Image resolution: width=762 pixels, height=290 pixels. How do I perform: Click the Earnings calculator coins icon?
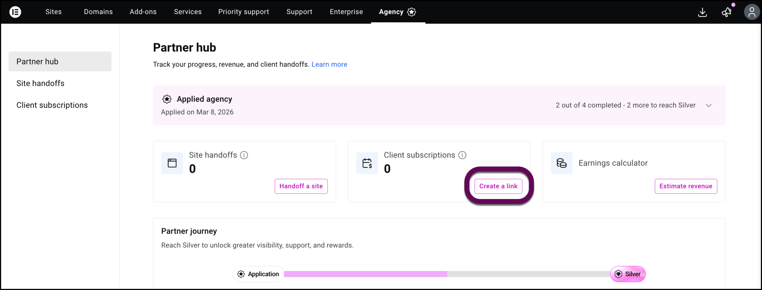[561, 163]
